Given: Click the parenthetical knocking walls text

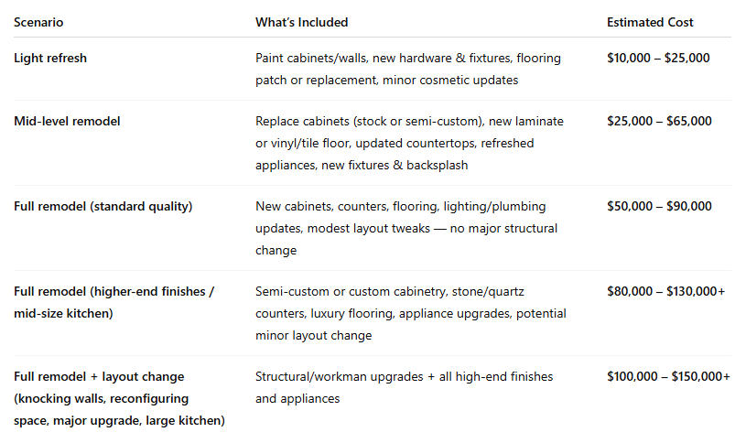Looking at the screenshot, I should point(101,399).
